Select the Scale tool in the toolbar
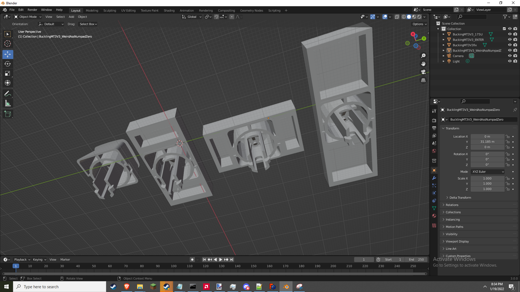The height and width of the screenshot is (292, 520). (8, 74)
